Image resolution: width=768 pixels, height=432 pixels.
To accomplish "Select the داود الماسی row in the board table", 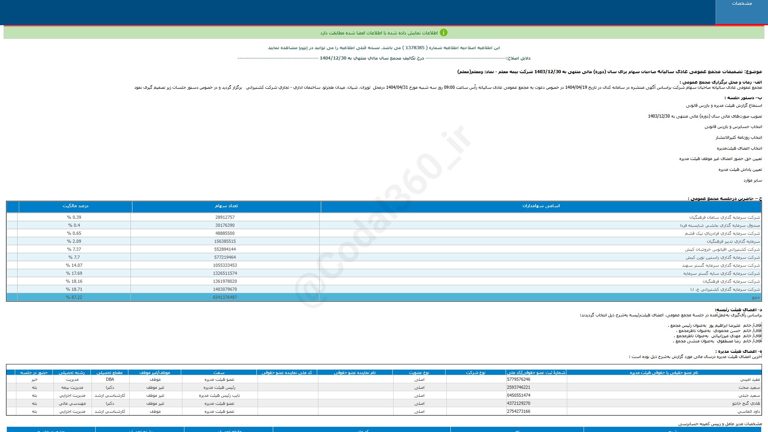I will 748,412.
